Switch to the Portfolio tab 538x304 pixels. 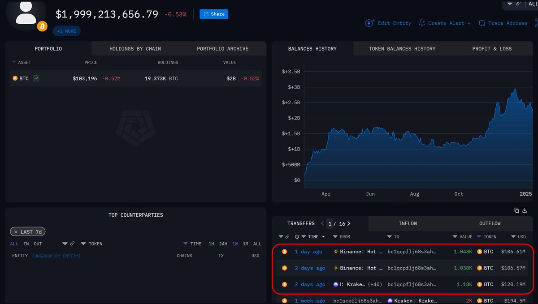(48, 48)
